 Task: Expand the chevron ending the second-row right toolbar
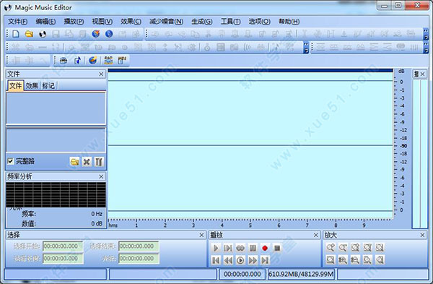(426, 47)
